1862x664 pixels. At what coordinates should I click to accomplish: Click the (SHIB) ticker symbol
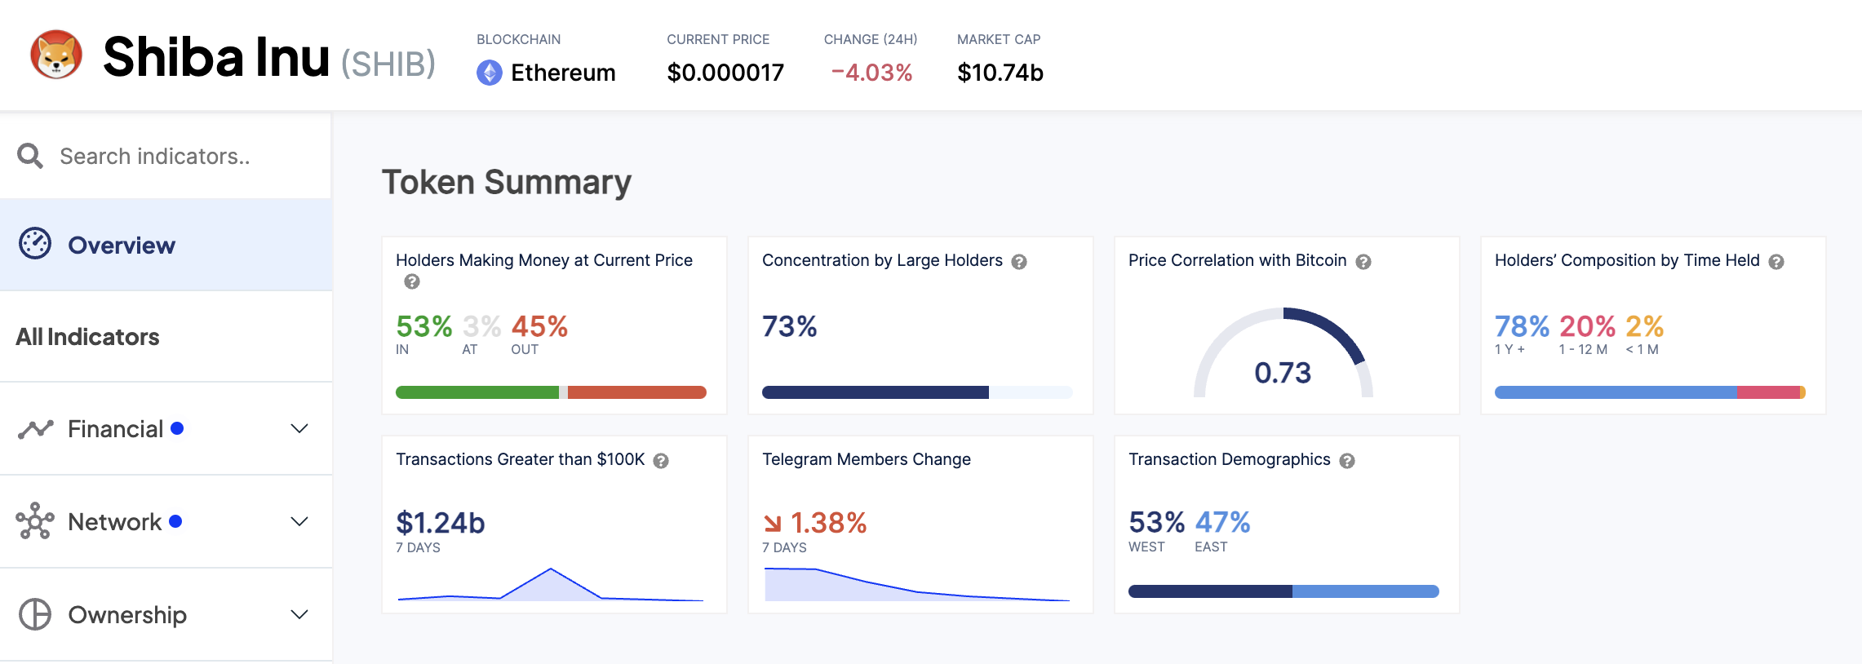[388, 63]
